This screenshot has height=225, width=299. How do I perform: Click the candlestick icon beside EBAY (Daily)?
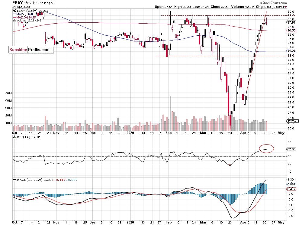pos(15,11)
